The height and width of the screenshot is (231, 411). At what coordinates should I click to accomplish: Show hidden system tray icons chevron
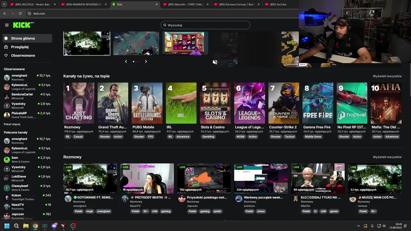pyautogui.click(x=358, y=226)
